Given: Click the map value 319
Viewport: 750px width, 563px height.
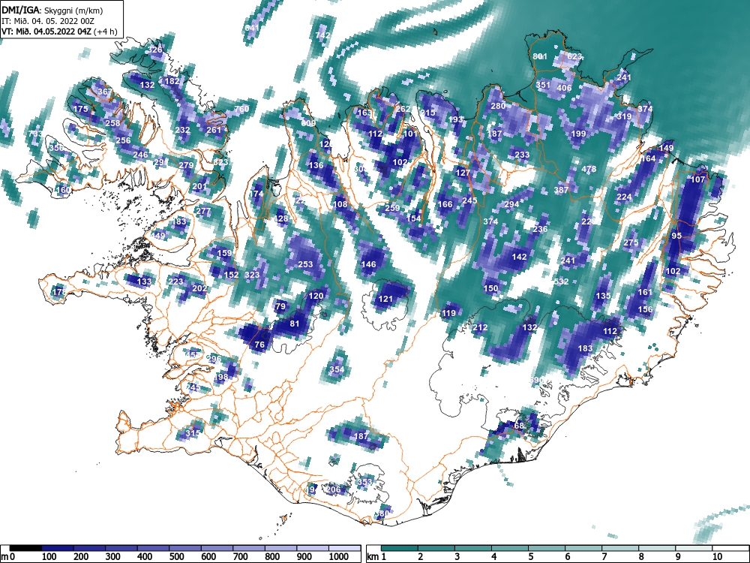Looking at the screenshot, I should point(624,116).
